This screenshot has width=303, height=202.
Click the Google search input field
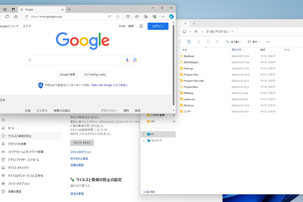(x=77, y=60)
